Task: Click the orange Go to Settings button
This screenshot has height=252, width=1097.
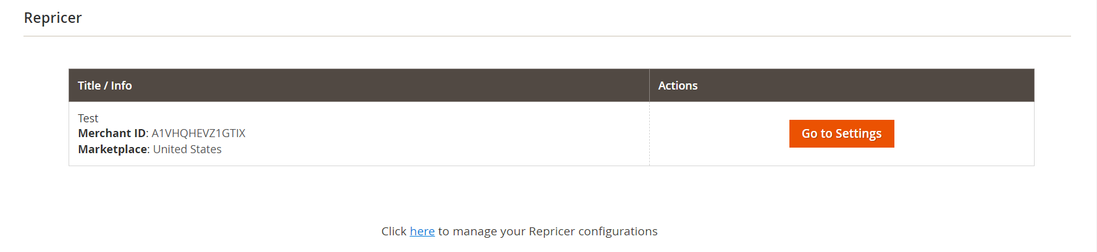Action: pos(841,133)
